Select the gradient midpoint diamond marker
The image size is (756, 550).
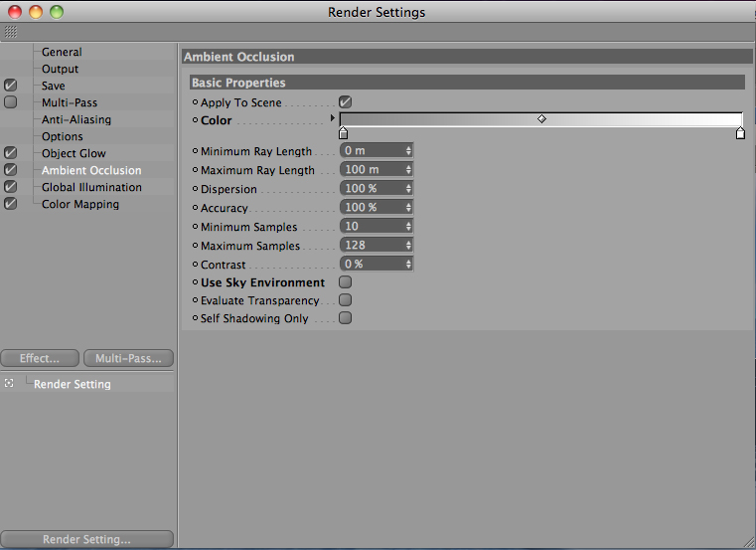click(542, 118)
